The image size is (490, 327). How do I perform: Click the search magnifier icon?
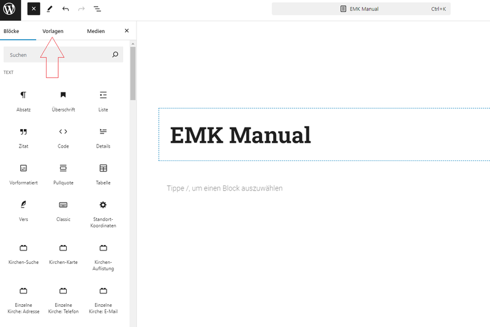point(115,55)
